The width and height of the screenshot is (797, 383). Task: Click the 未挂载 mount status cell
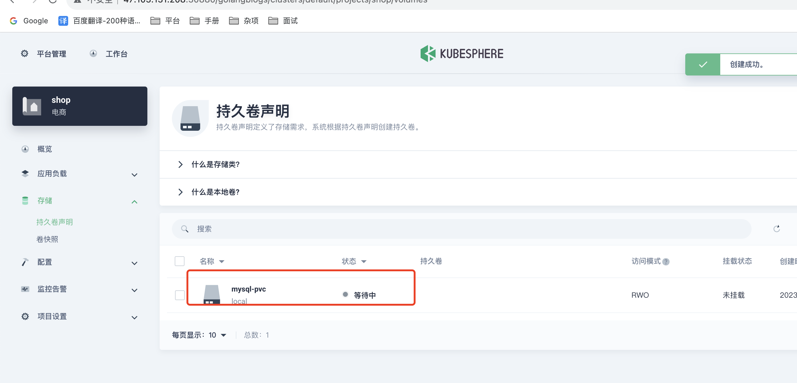[733, 295]
